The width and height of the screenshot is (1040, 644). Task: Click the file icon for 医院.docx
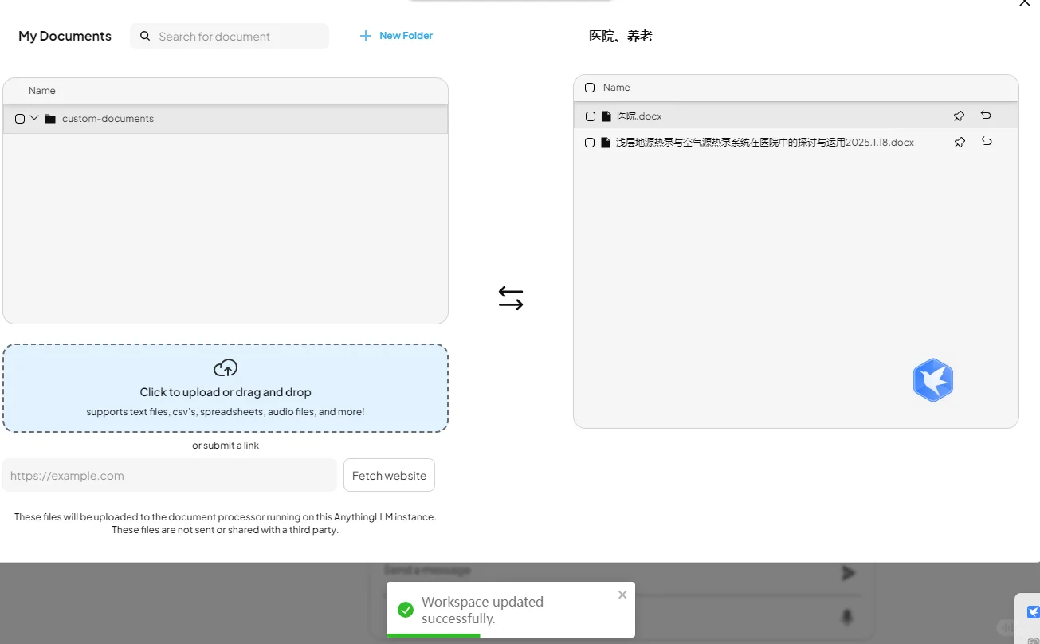click(x=606, y=116)
